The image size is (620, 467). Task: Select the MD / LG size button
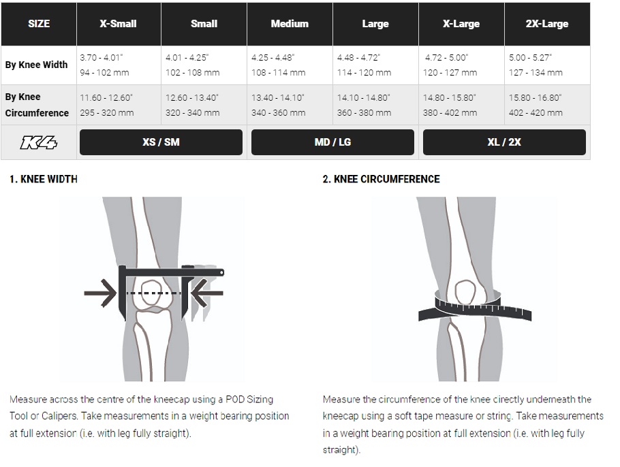tap(332, 143)
